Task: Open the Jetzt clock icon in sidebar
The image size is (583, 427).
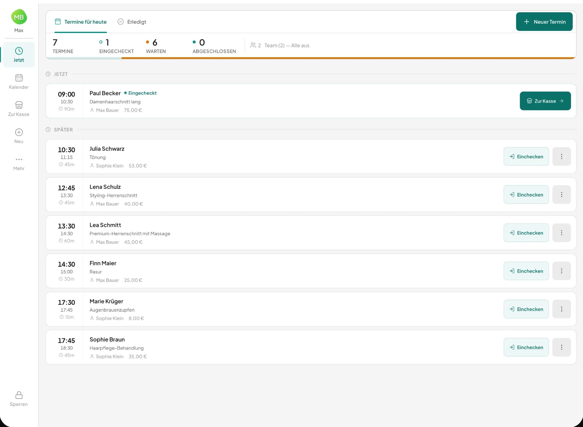Action: pyautogui.click(x=19, y=51)
